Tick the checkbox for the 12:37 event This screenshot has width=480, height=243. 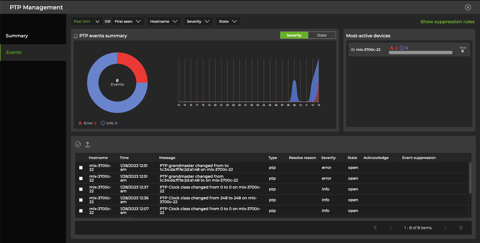click(x=81, y=189)
